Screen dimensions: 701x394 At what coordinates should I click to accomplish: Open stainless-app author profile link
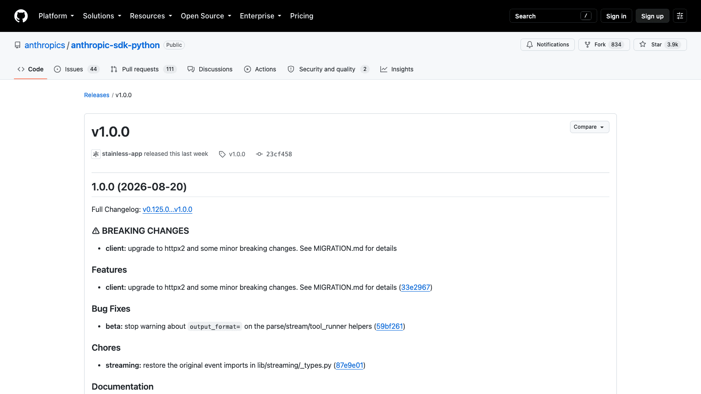click(x=122, y=154)
